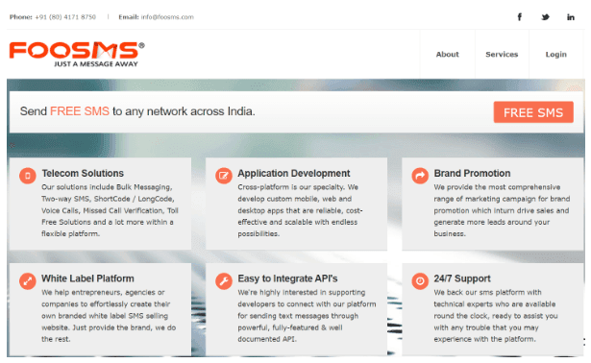The image size is (591, 363).
Task: Click the Telecom Solutions phone icon
Action: click(28, 176)
